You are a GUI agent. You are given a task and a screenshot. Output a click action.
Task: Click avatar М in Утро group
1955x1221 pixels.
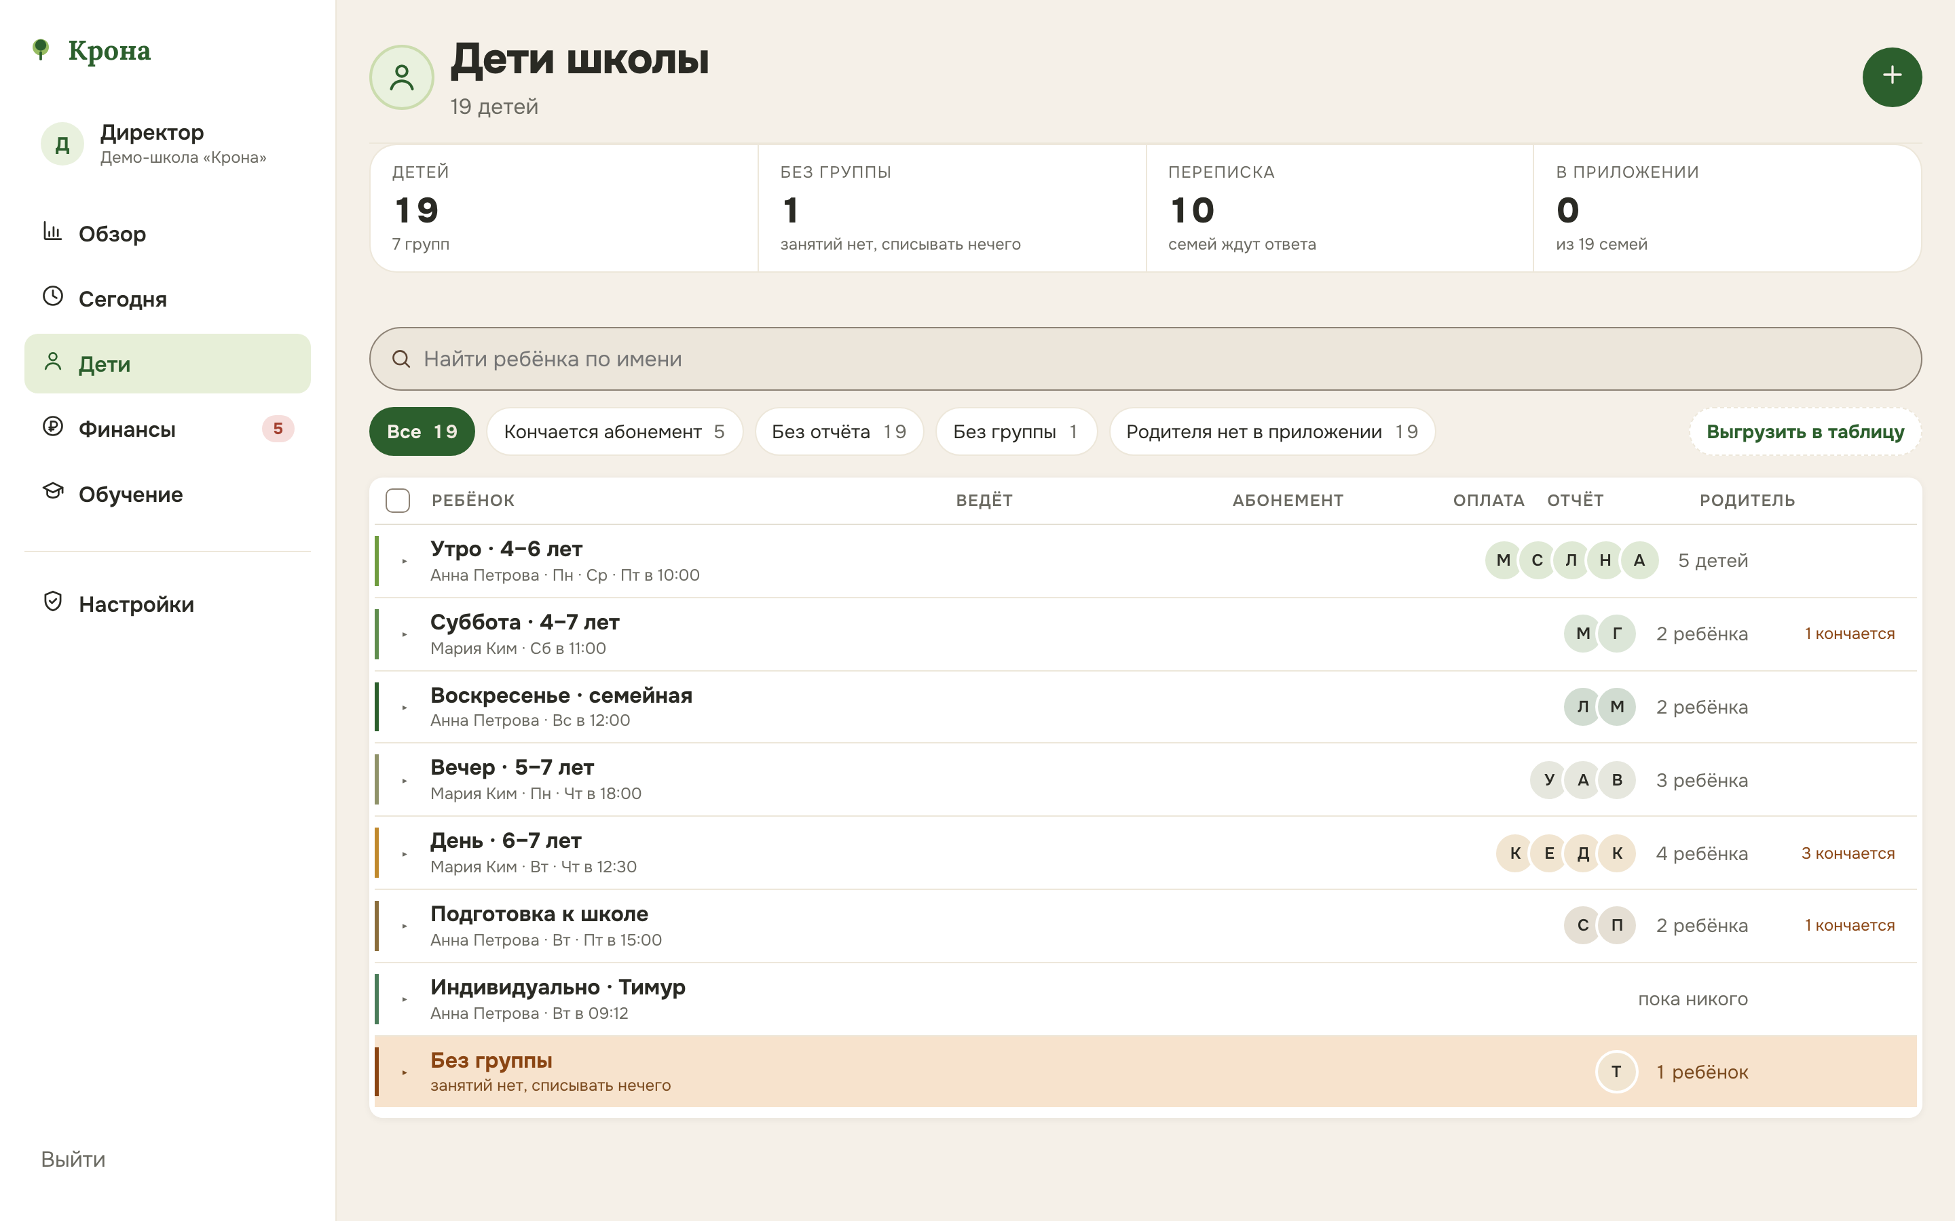[1504, 560]
